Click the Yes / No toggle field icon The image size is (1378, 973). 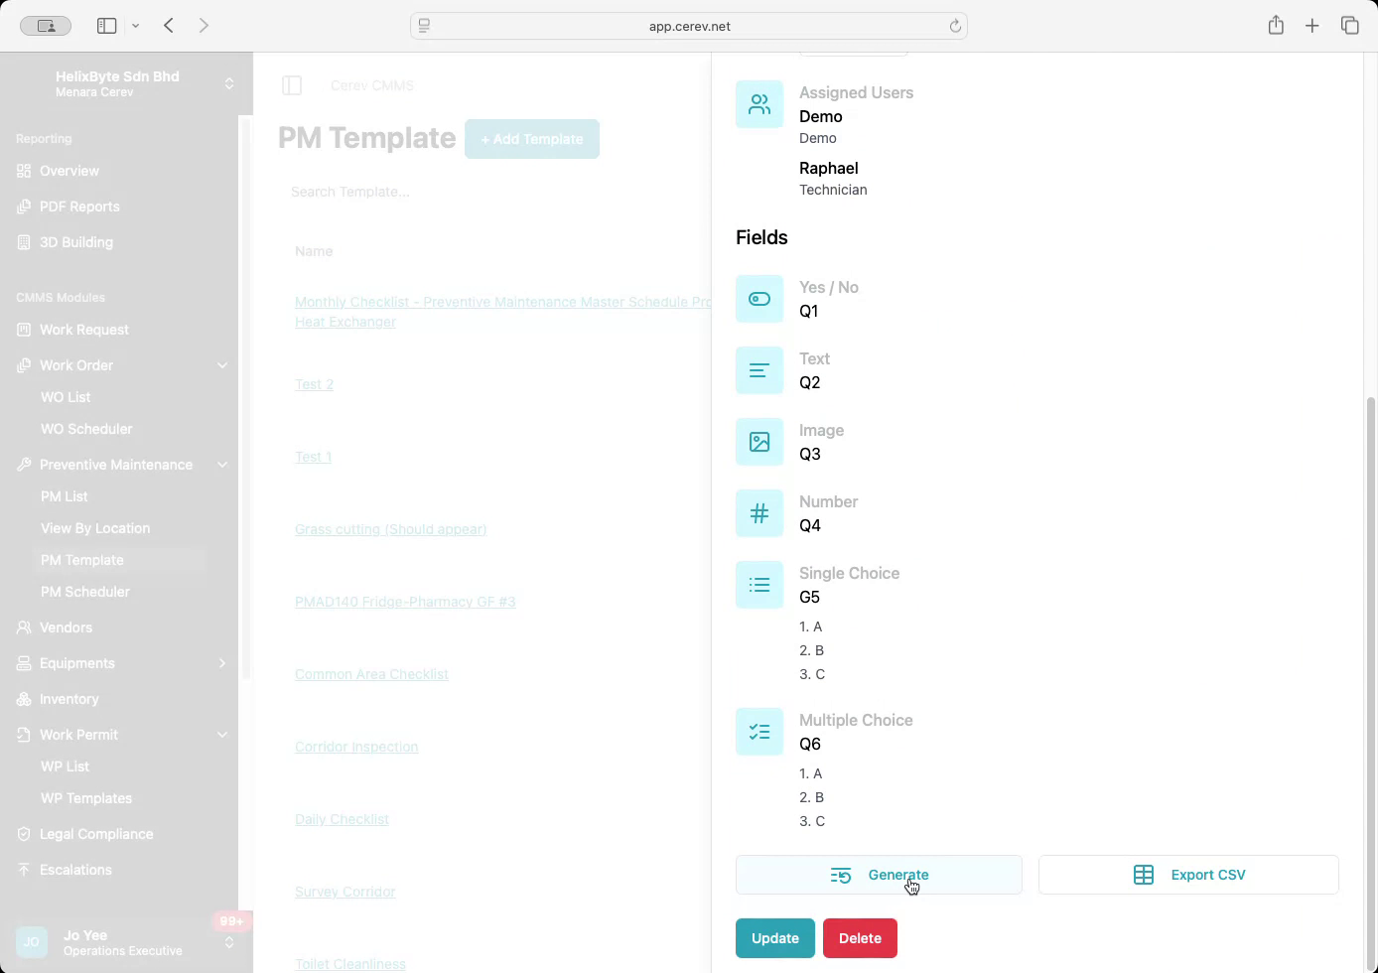click(x=759, y=299)
